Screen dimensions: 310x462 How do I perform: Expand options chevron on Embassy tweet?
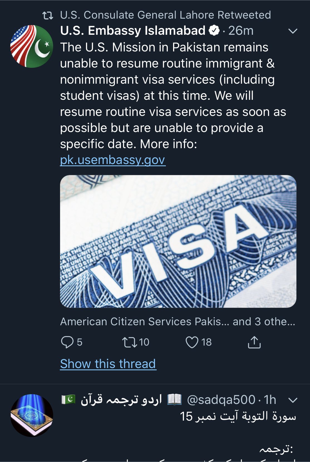point(293,31)
